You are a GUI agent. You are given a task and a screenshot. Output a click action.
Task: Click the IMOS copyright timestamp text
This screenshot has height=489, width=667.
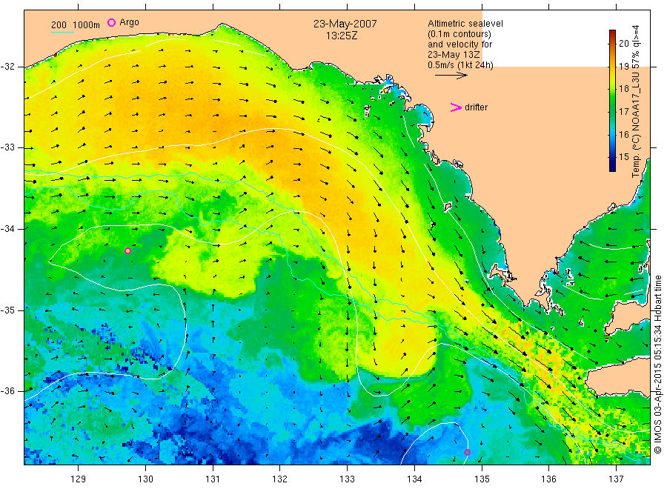click(658, 365)
